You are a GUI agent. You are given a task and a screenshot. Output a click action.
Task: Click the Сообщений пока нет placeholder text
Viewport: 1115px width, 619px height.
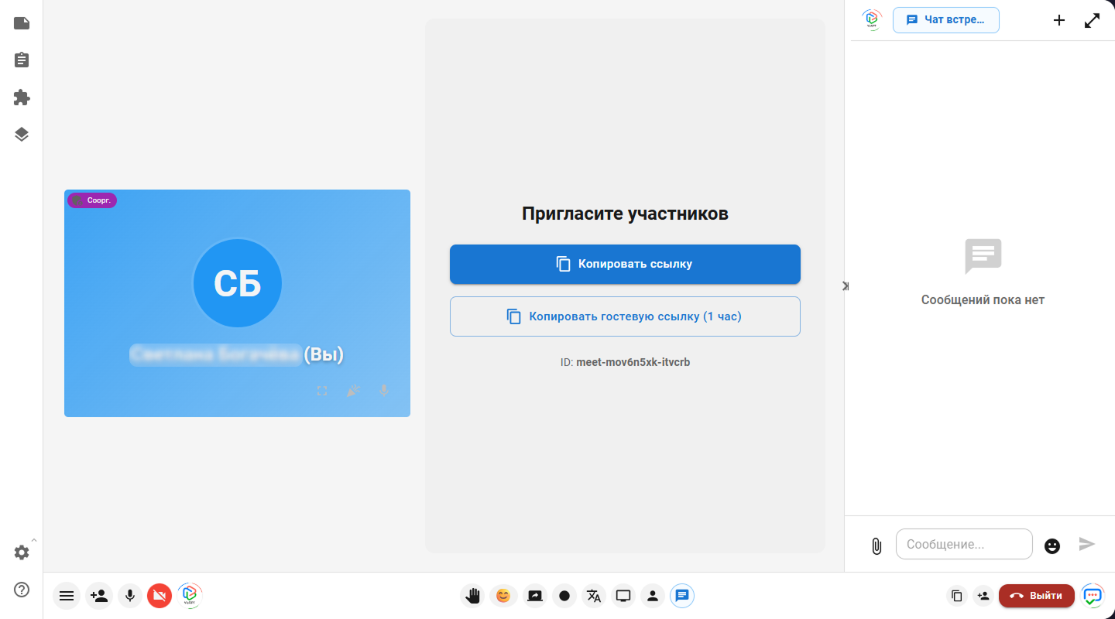[x=983, y=299]
